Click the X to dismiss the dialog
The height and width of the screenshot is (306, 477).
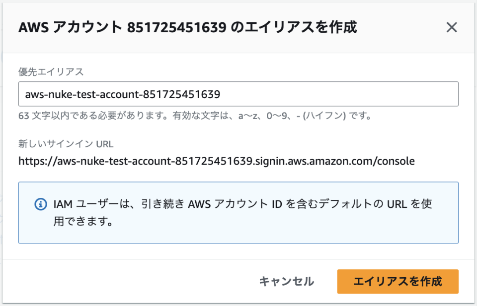451,27
